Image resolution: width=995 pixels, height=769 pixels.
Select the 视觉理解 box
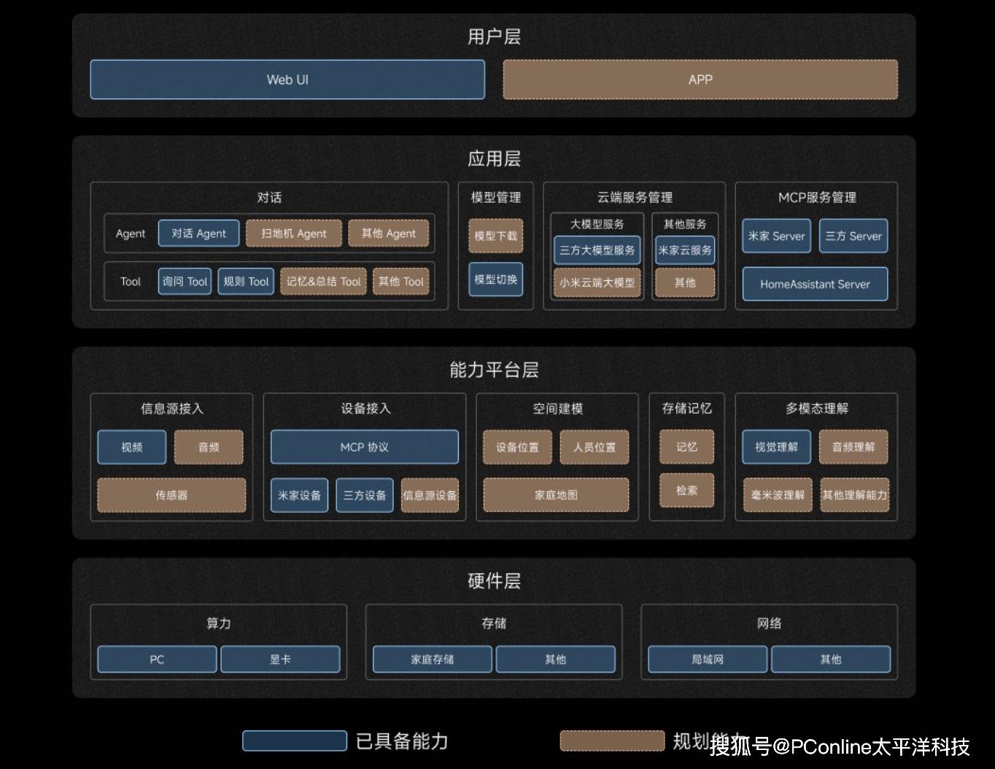click(x=776, y=447)
